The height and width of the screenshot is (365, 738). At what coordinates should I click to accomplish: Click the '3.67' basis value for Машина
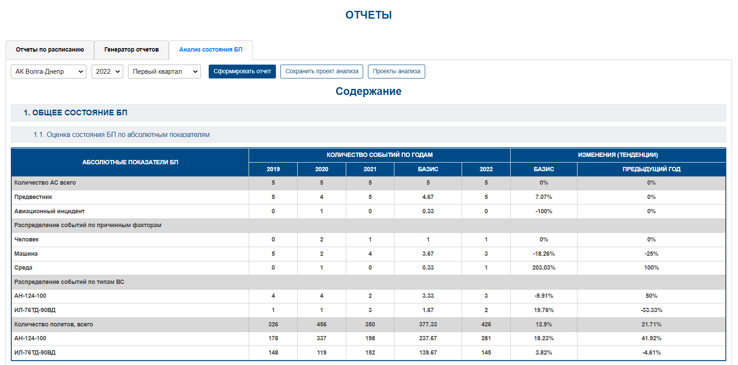[x=428, y=254]
